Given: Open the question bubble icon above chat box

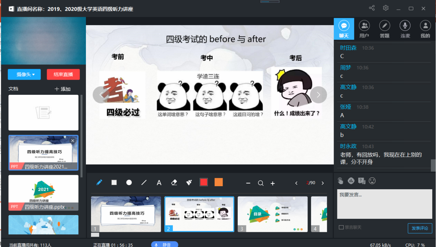Looking at the screenshot, I should pyautogui.click(x=361, y=181).
